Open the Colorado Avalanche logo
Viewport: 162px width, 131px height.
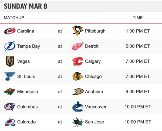(10, 122)
